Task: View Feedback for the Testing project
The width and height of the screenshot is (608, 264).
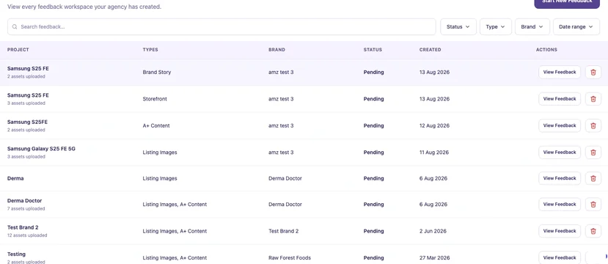Action: coord(560,257)
